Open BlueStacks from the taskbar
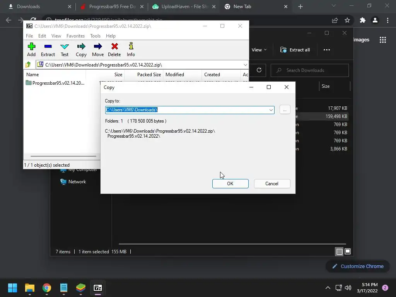396x297 pixels. pos(81,288)
